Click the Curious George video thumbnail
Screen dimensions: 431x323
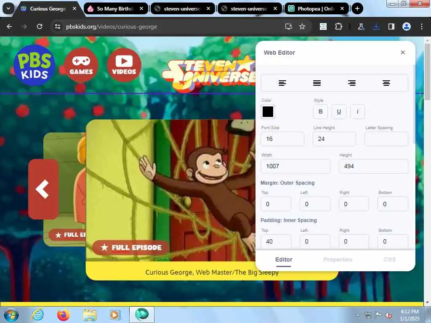[x=171, y=191]
